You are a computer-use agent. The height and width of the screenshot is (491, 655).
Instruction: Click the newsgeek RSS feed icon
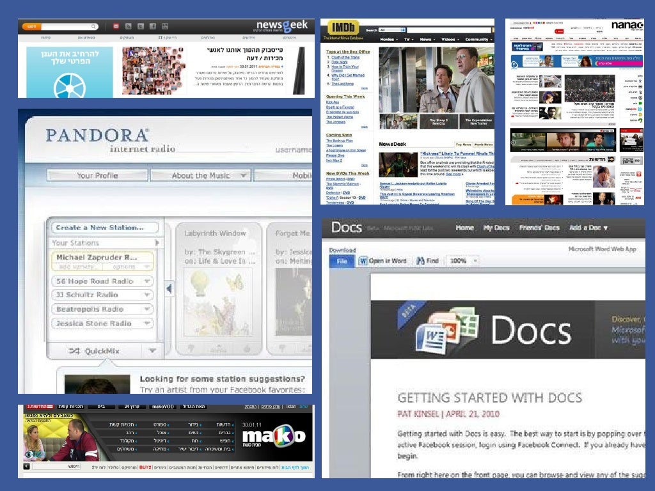tap(128, 26)
